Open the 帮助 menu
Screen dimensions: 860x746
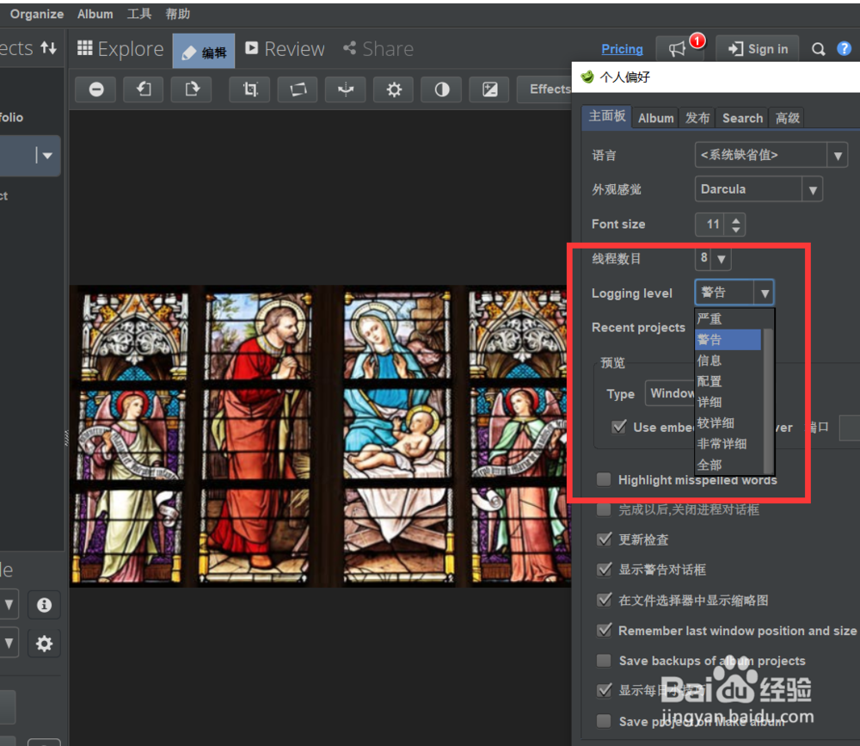(x=178, y=14)
